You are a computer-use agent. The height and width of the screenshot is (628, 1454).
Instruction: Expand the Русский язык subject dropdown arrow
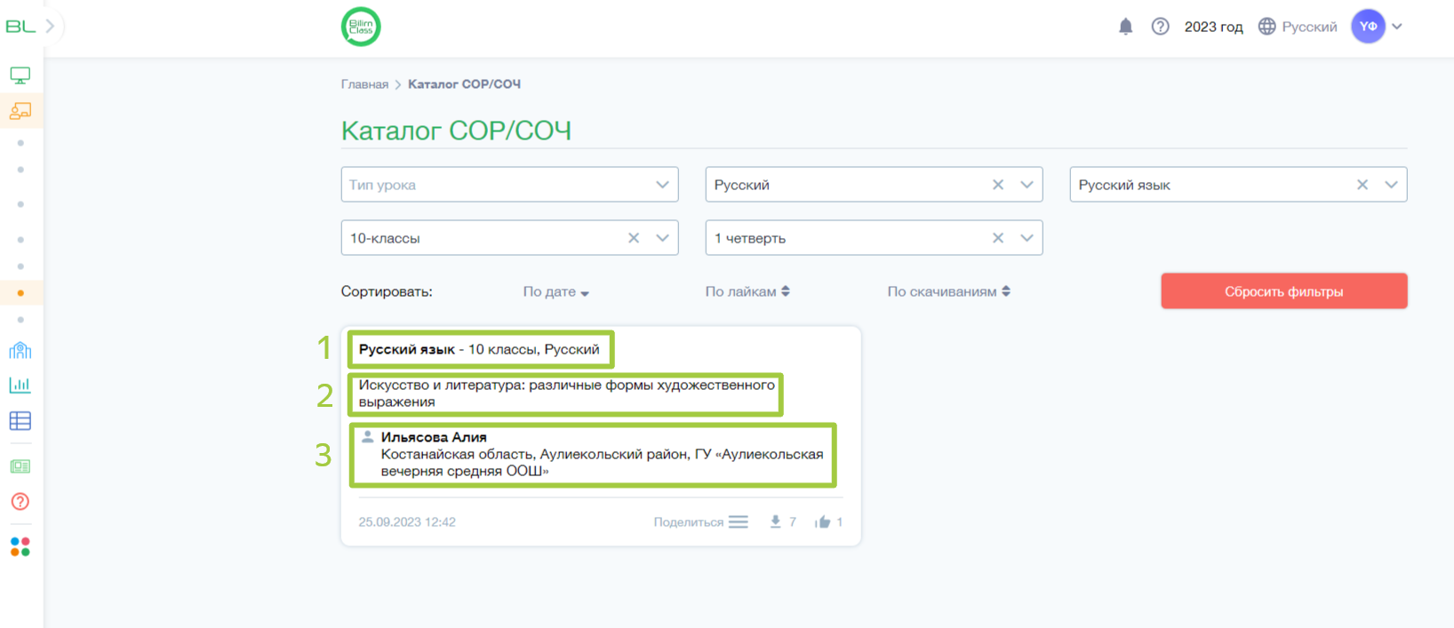(x=1392, y=185)
